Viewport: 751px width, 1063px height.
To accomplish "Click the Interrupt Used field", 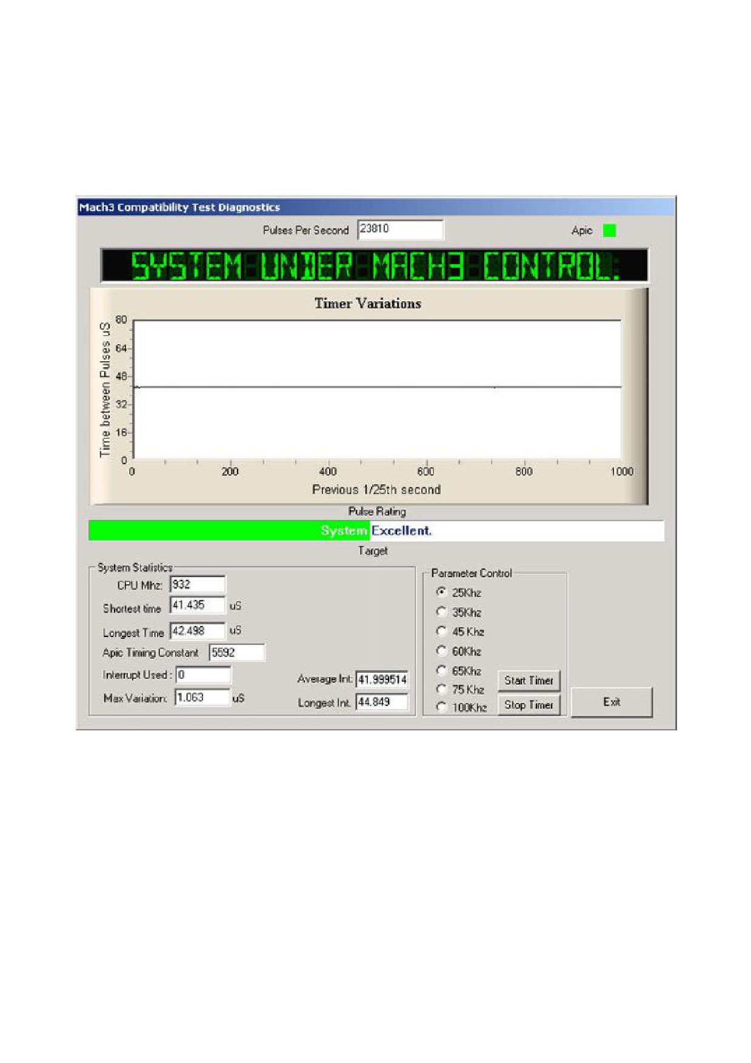I will (x=203, y=675).
